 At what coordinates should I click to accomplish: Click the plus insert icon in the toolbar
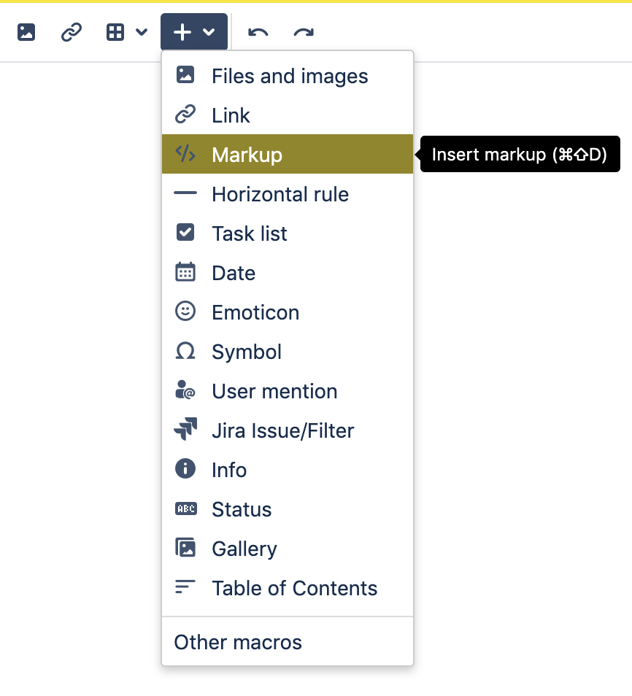coord(183,32)
